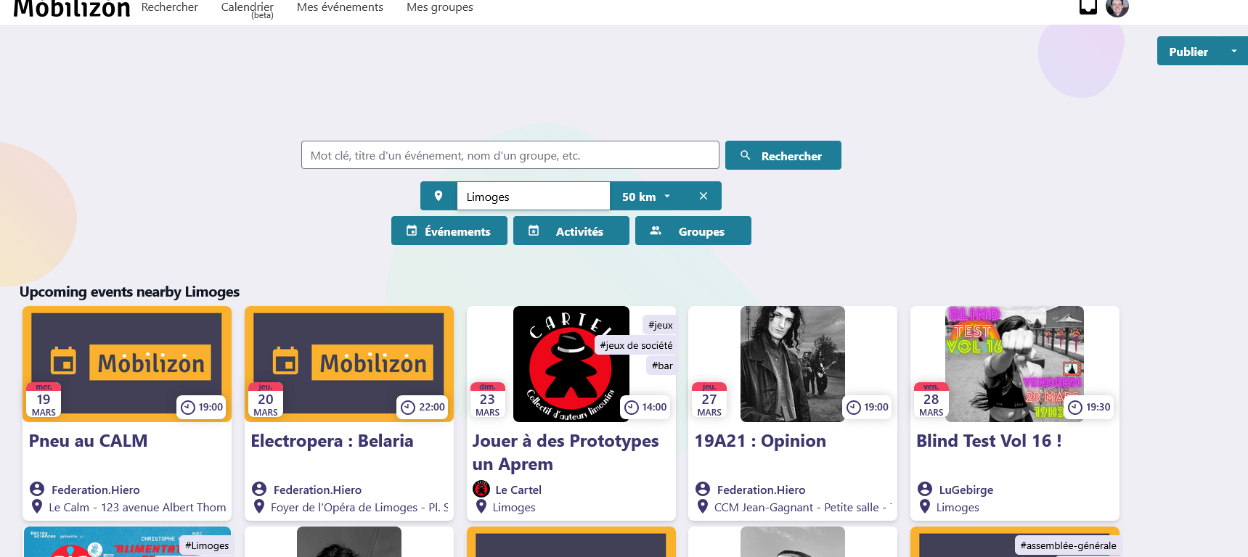
Task: Click LuGebirge account icon
Action: pos(925,489)
